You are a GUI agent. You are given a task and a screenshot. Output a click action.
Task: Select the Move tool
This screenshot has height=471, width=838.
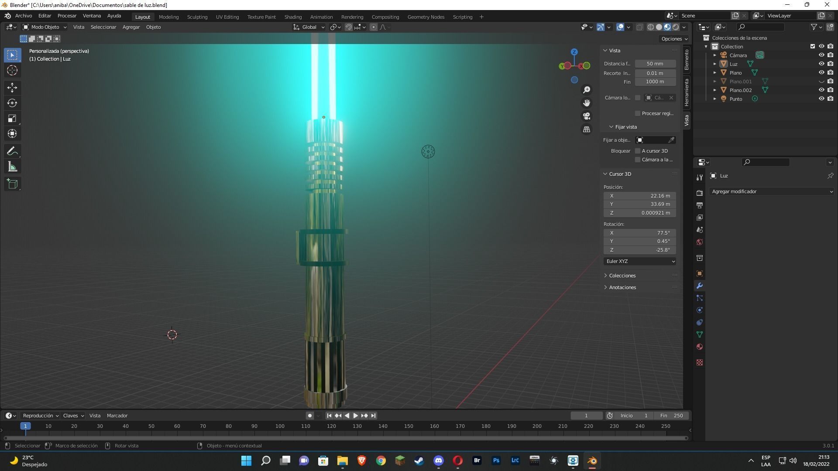pyautogui.click(x=12, y=88)
